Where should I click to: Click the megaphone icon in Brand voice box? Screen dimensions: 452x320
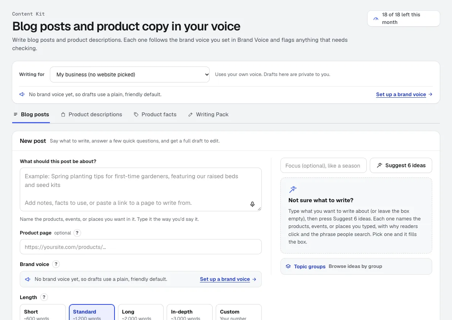tap(28, 279)
